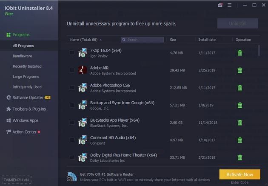This screenshot has height=186, width=268.
Task: Click the publisher name Igor Pavlov
Action: point(99,56)
